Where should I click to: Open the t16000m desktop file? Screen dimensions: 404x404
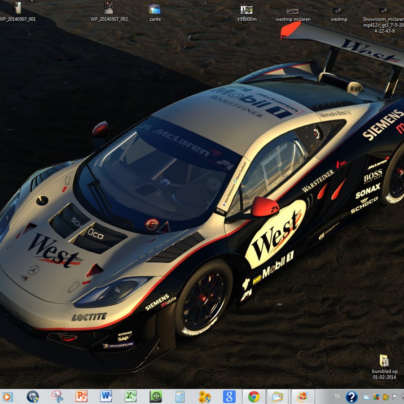click(246, 13)
